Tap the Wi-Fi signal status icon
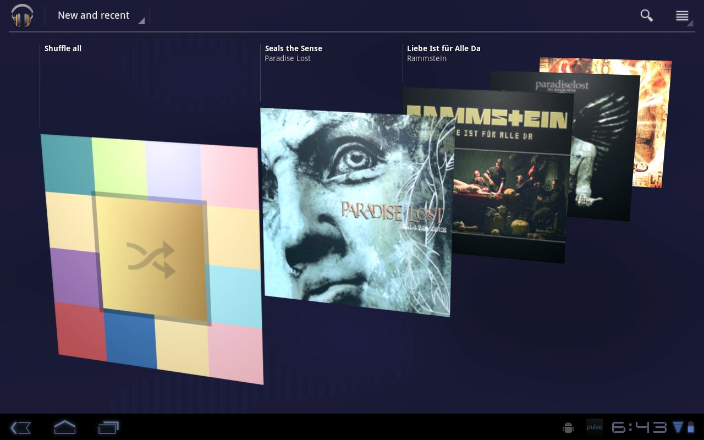The width and height of the screenshot is (704, 440). coord(678,427)
